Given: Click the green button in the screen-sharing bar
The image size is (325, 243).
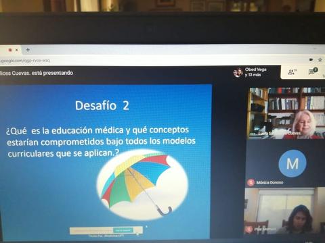Looking at the screenshot, I should pyautogui.click(x=123, y=230).
